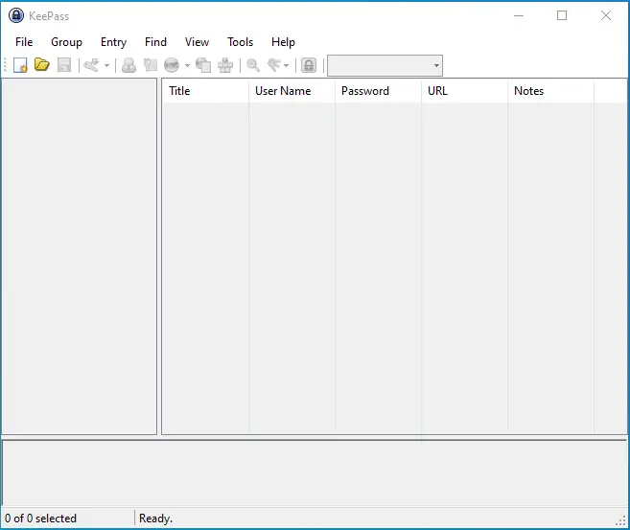
Task: Click the Copy Password icon
Action: point(151,65)
